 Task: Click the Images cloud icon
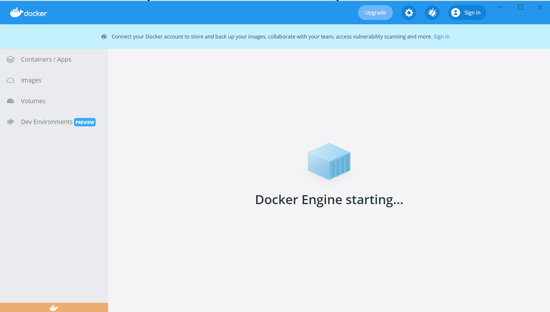(x=10, y=80)
